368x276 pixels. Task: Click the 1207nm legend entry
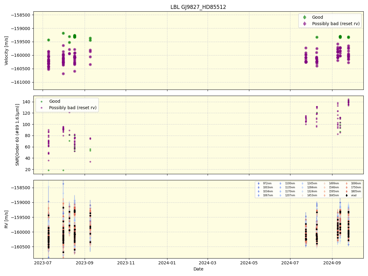point(287,195)
